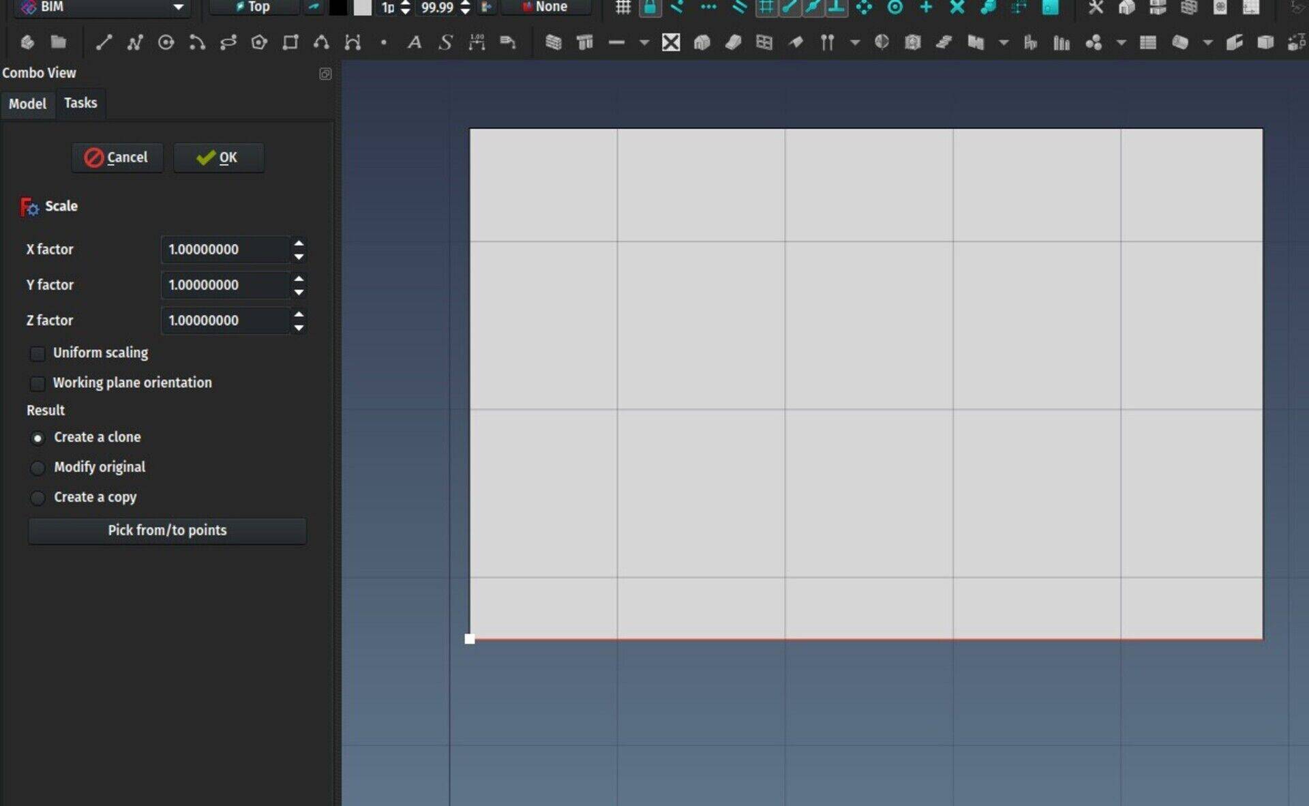The image size is (1309, 806).
Task: Expand dropdown arrow next to three-spheres tool
Action: [1121, 42]
